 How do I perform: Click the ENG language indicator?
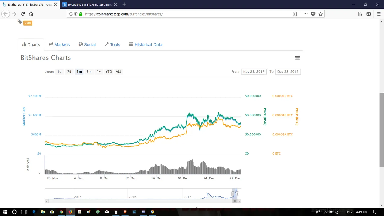(x=349, y=212)
